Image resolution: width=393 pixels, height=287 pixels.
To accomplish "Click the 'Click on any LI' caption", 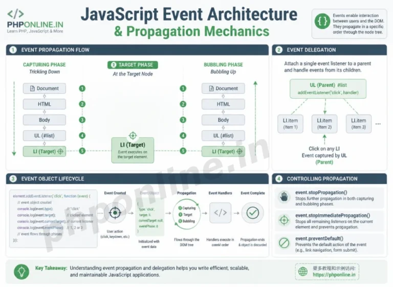I will 324,149.
